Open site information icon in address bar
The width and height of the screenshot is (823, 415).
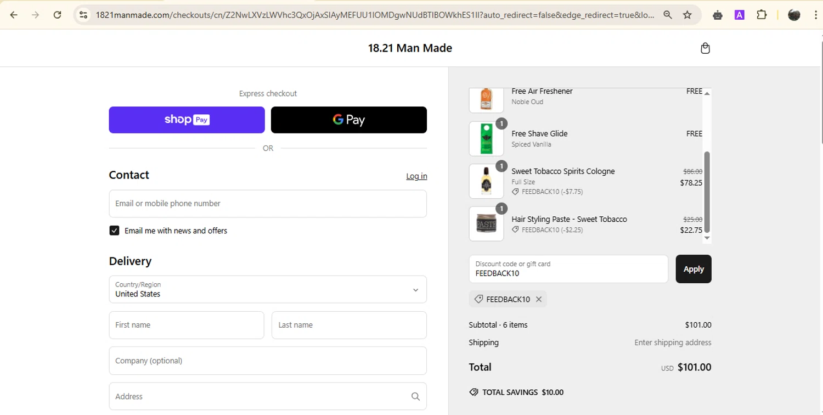click(x=83, y=15)
